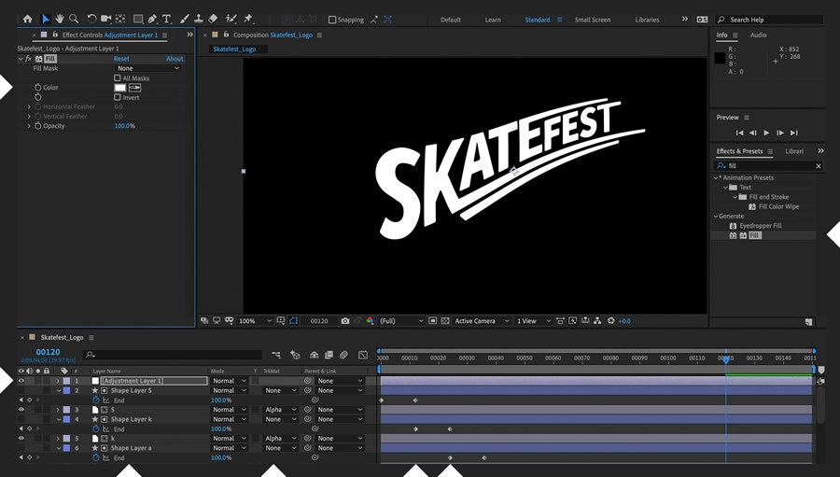Open the Fill Mask dropdown
The image size is (840, 477).
point(147,68)
